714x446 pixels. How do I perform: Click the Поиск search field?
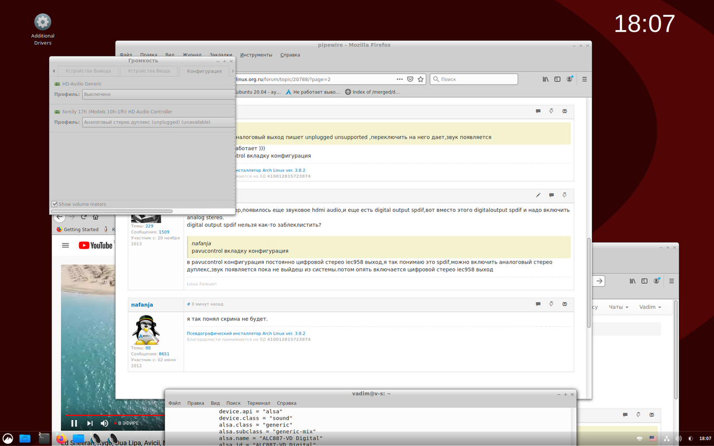tap(474, 79)
